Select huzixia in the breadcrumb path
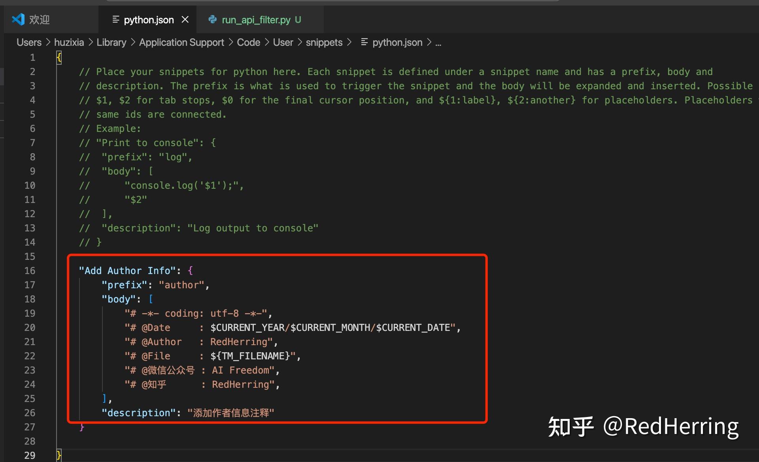 point(69,42)
